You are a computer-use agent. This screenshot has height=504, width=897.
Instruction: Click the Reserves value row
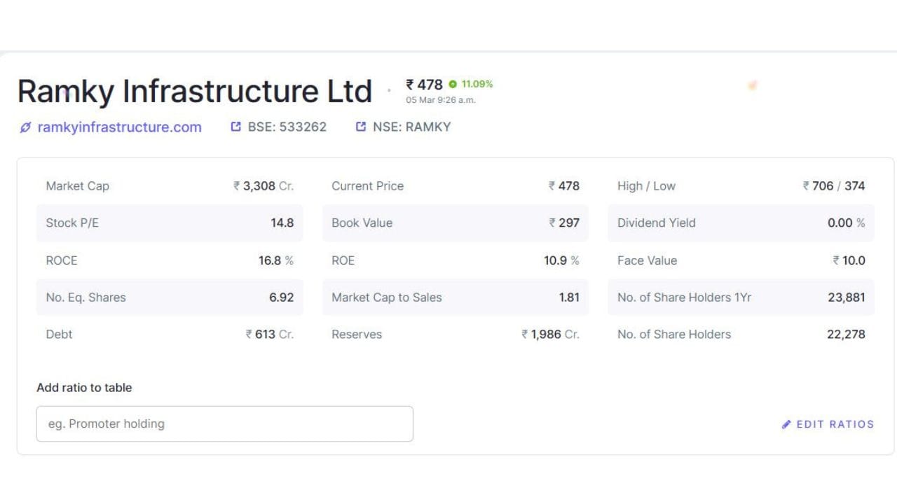click(x=455, y=335)
